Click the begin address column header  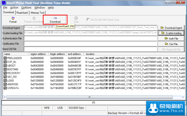pyautogui.click(x=58, y=54)
